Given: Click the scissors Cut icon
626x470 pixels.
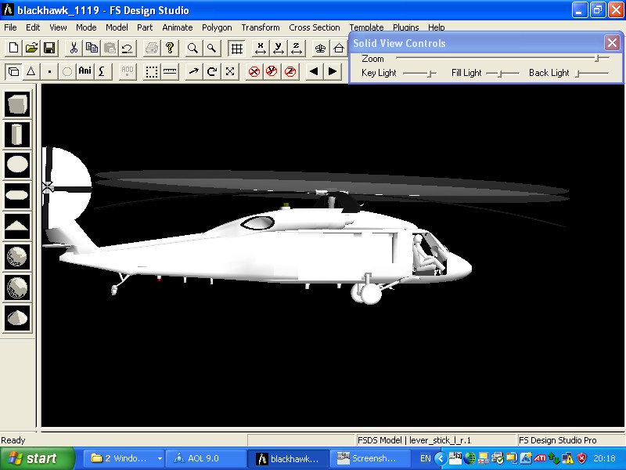Looking at the screenshot, I should point(74,49).
